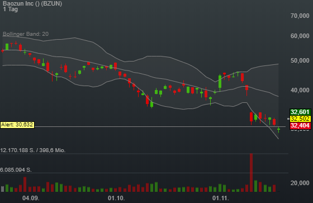This screenshot has height=203, width=313.
Task: Click the gray first volume bar
Action: (x=2, y=189)
